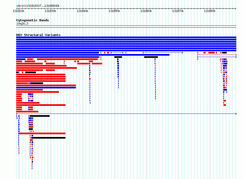Select the blue bar between two long red bars
Viewport: 244px width, 179px height.
point(46,88)
